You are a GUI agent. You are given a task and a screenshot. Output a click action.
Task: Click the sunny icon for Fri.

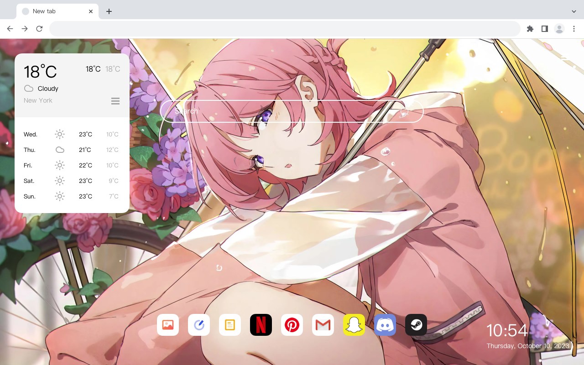point(60,165)
